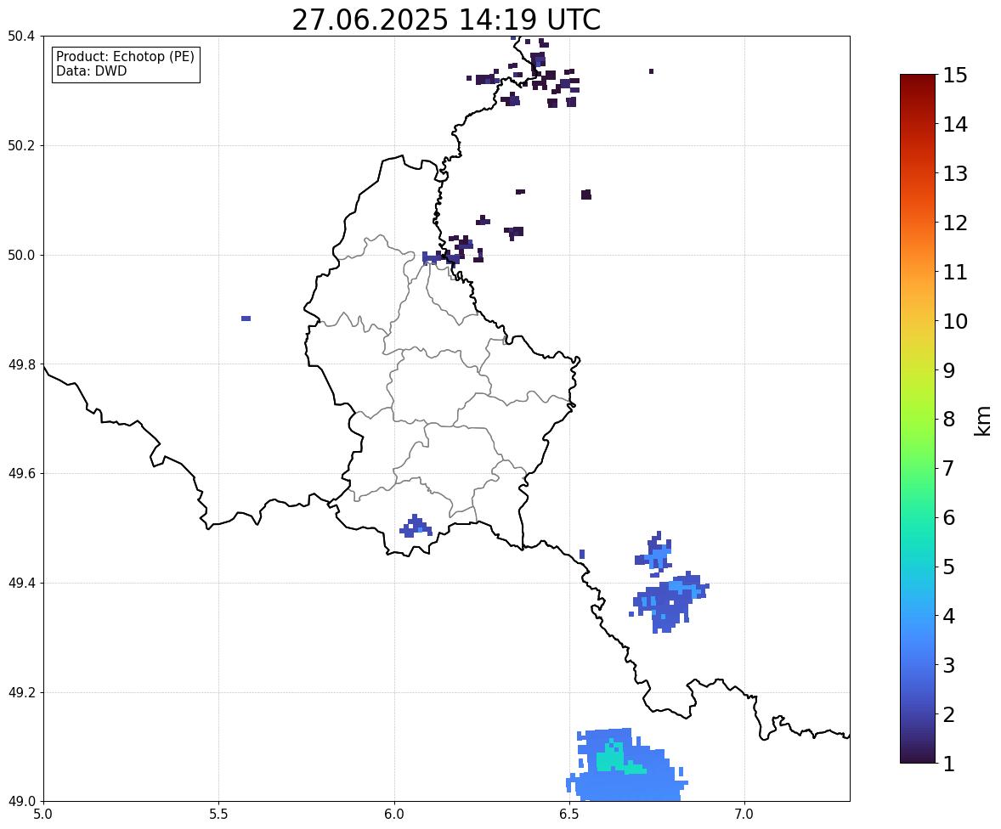The height and width of the screenshot is (829, 1001).
Task: Click the colorbar label 10
Action: point(954,321)
